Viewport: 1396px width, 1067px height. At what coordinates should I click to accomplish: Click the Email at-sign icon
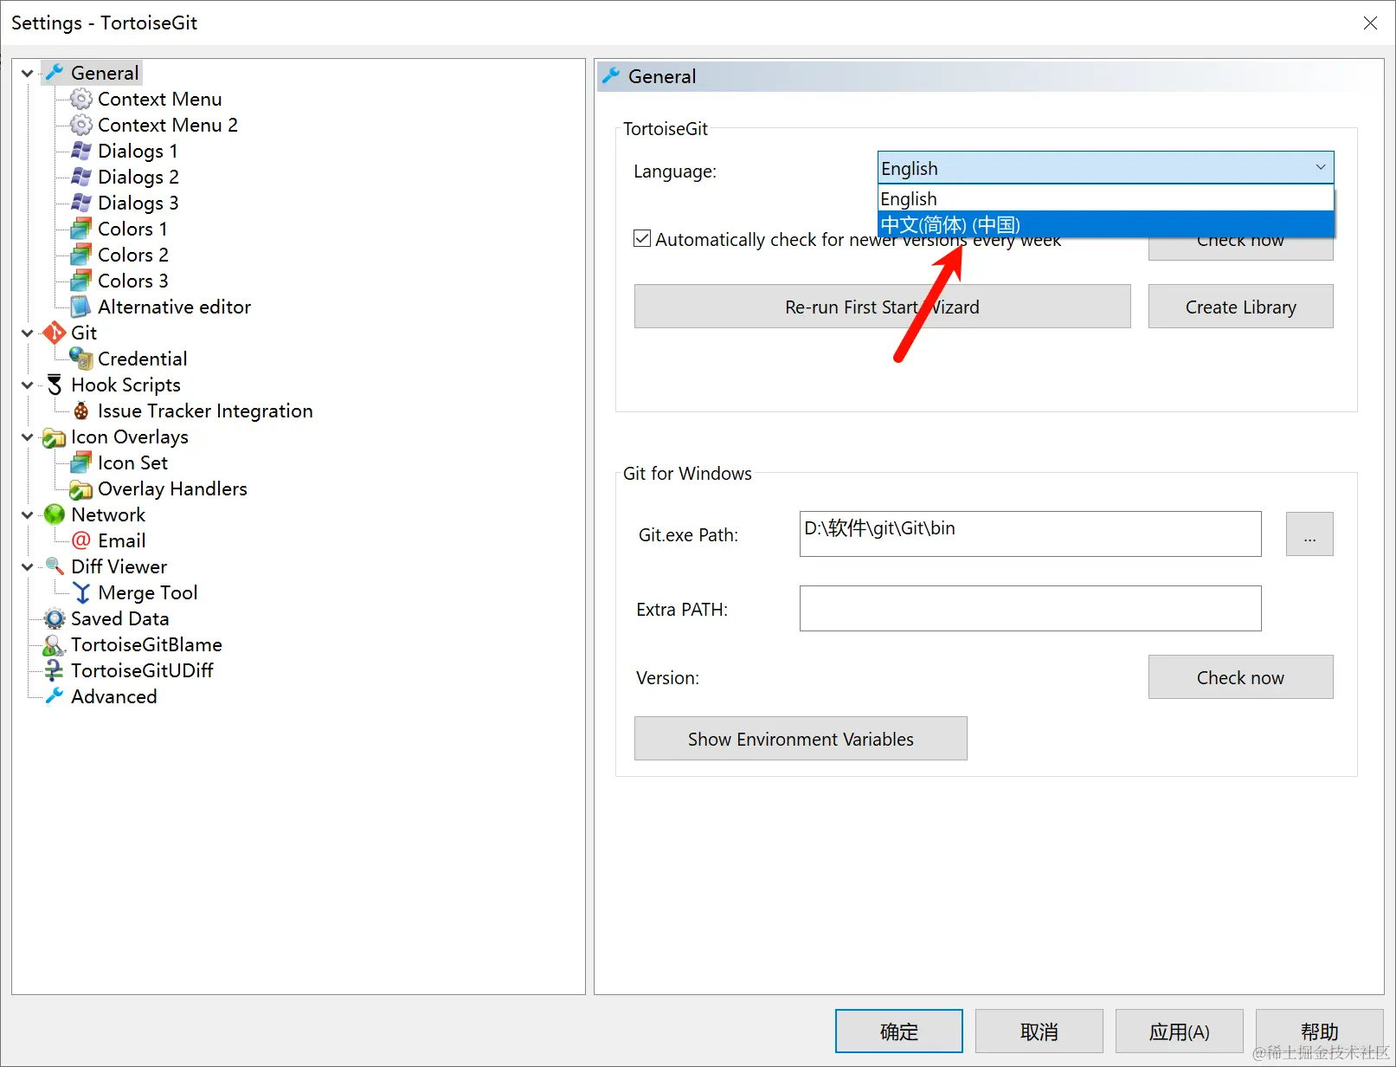[x=81, y=540]
